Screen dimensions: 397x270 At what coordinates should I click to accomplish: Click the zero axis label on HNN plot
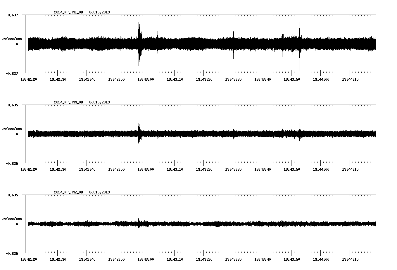click(x=17, y=134)
